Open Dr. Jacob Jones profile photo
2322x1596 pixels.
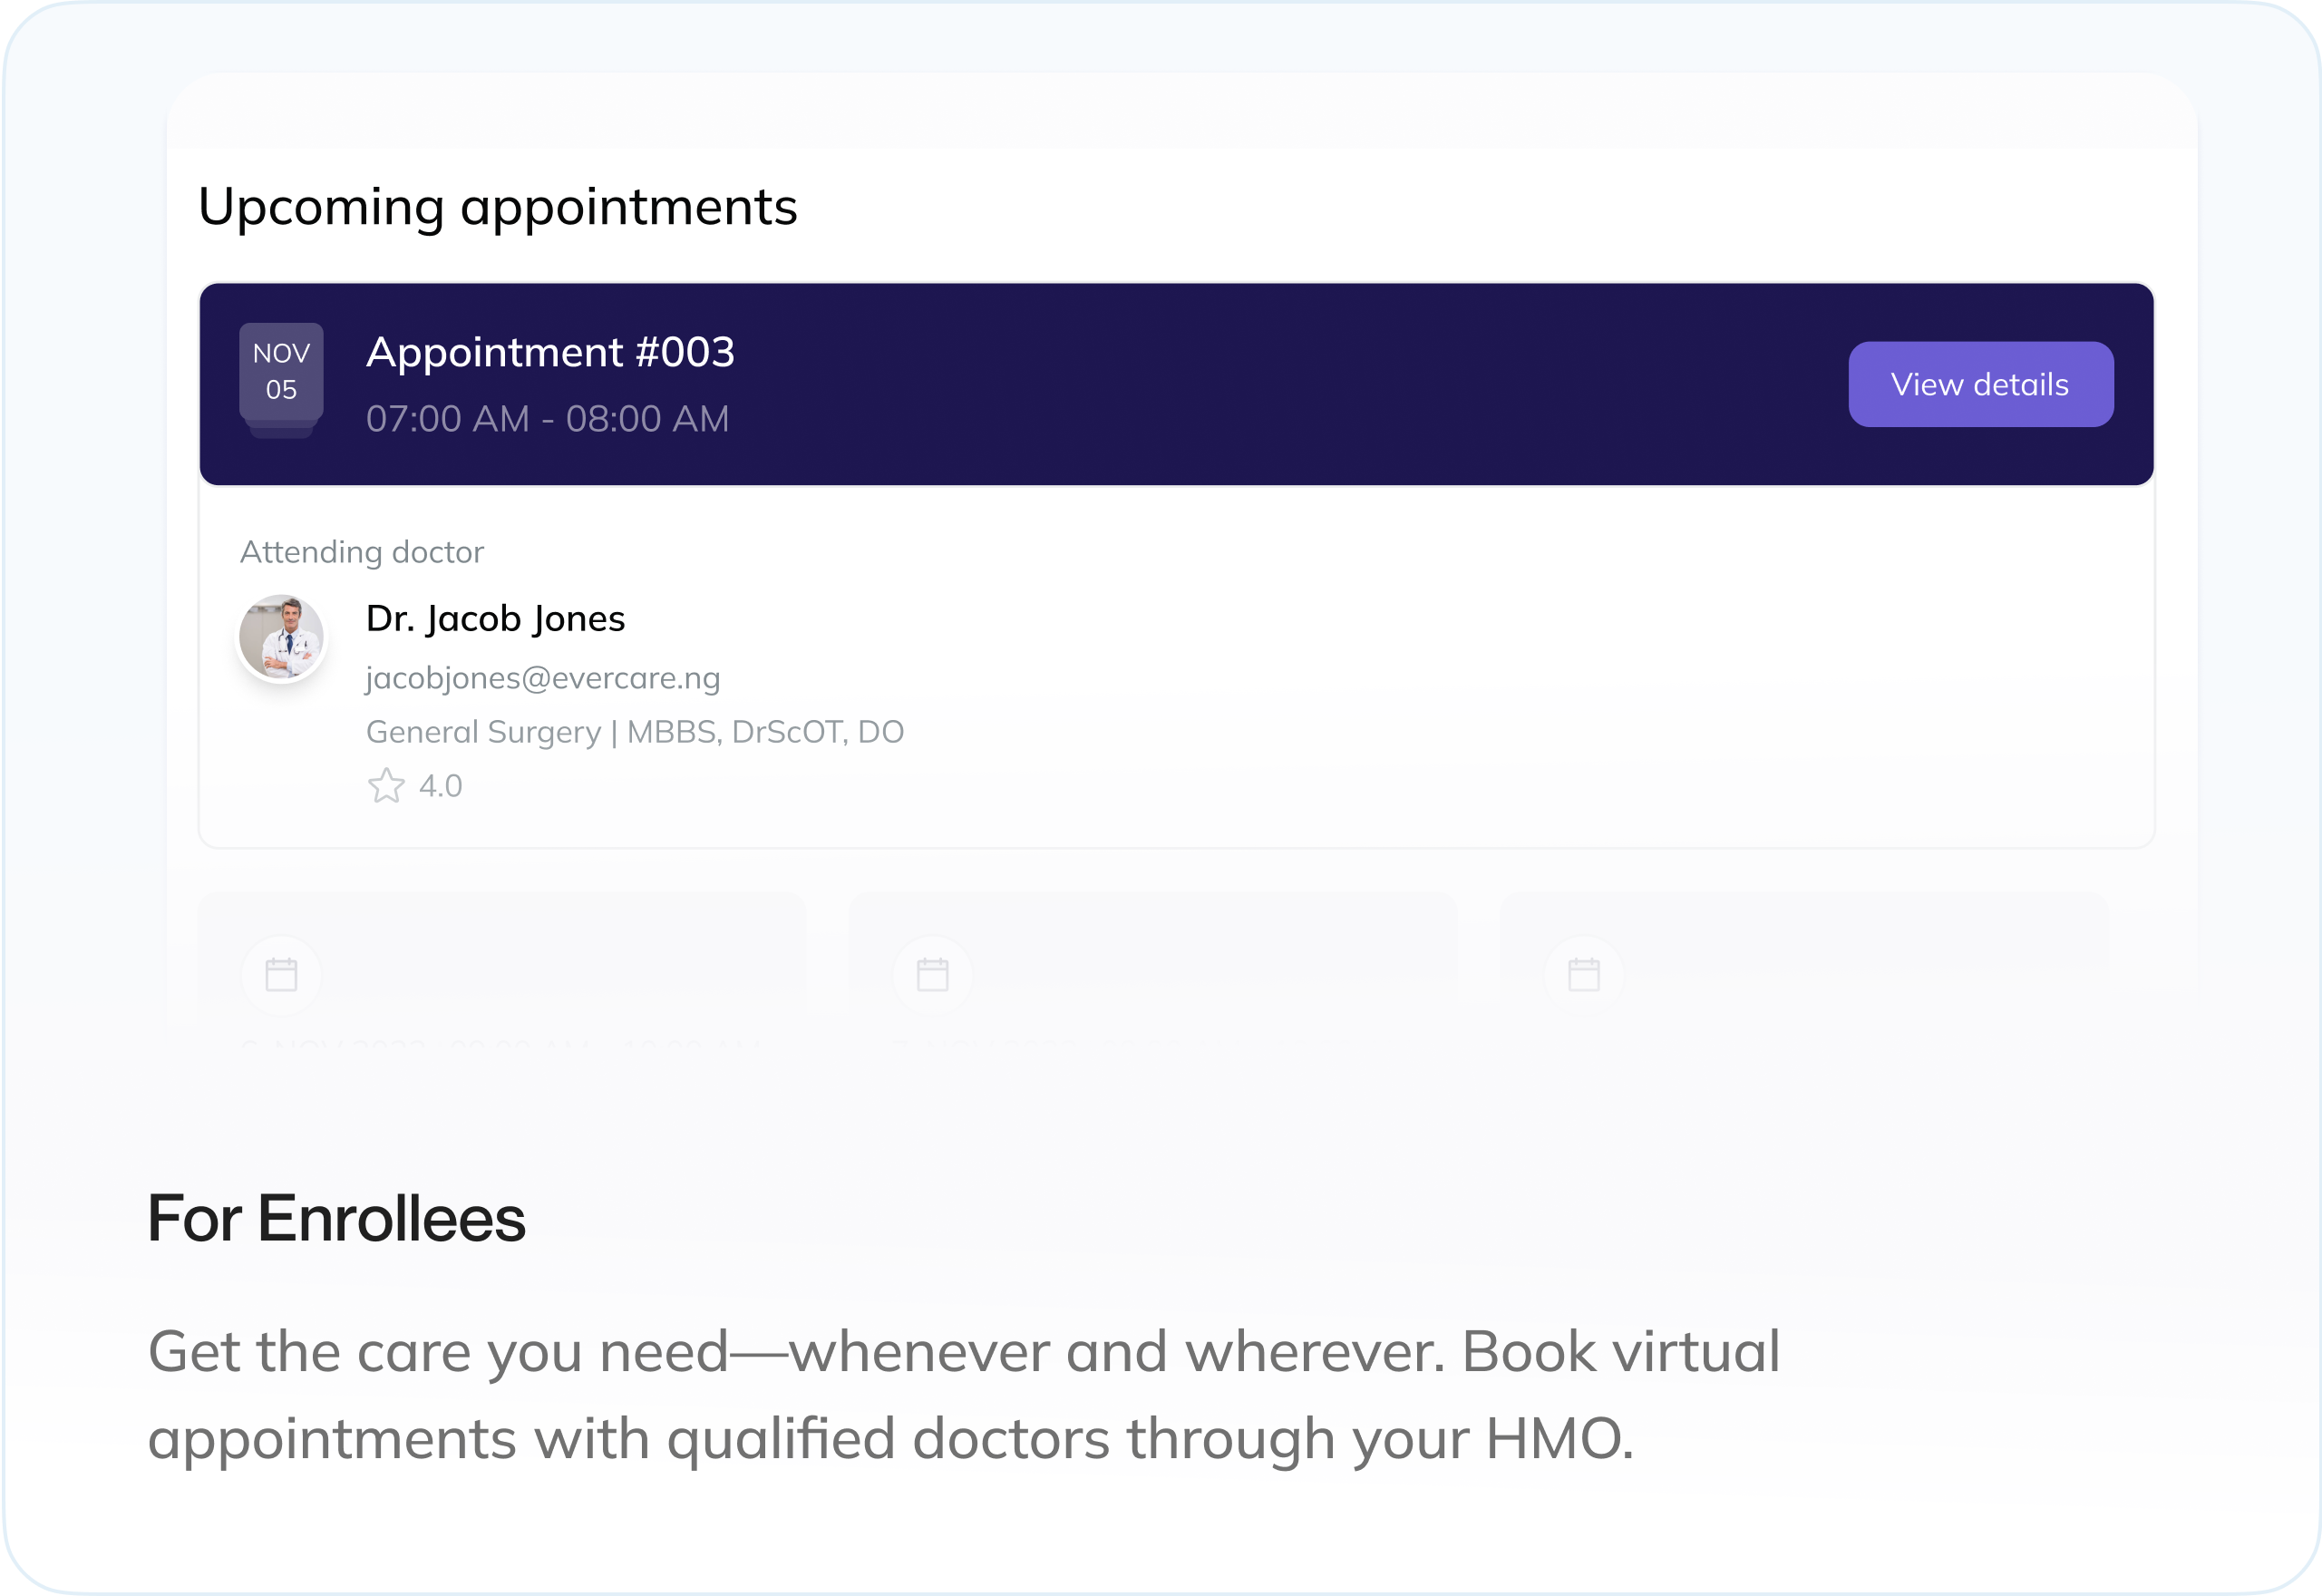(281, 639)
